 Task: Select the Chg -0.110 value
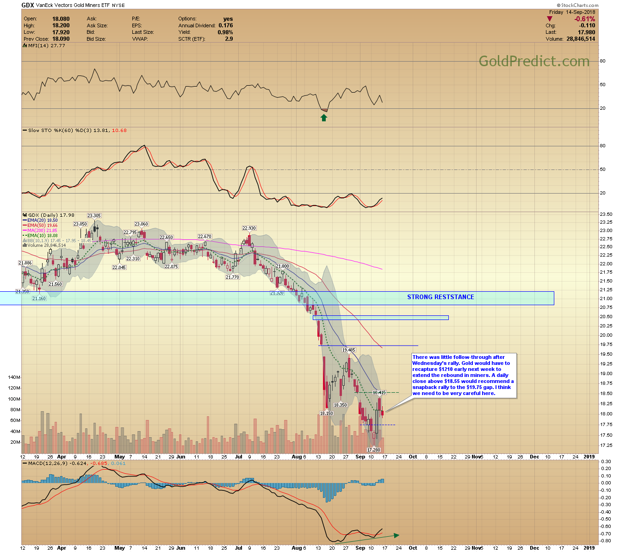588,26
